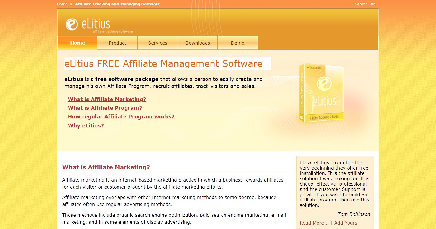436x229 pixels.
Task: Click the paragraph starting 'Those methods include'
Action: [174, 218]
